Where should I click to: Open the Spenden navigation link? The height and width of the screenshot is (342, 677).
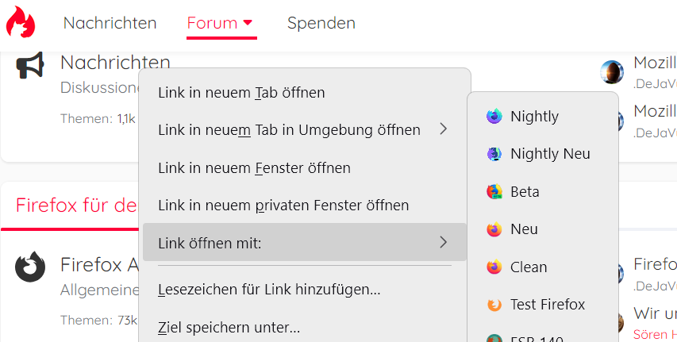pyautogui.click(x=321, y=23)
